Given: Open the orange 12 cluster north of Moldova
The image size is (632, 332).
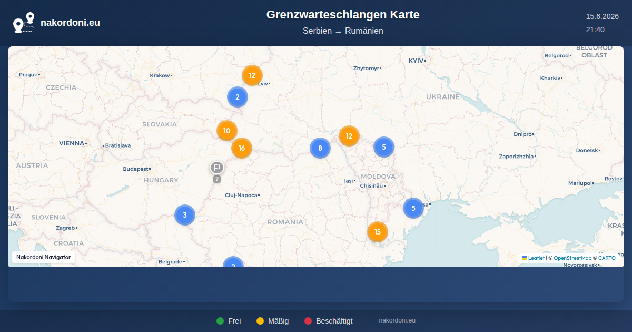Looking at the screenshot, I should pyautogui.click(x=349, y=136).
